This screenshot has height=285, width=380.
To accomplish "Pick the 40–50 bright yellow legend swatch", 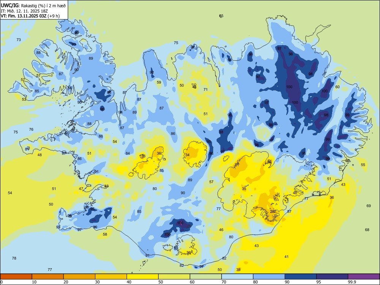I will pos(142,277).
